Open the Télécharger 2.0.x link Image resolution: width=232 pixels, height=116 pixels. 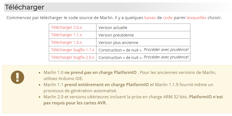(x=67, y=27)
